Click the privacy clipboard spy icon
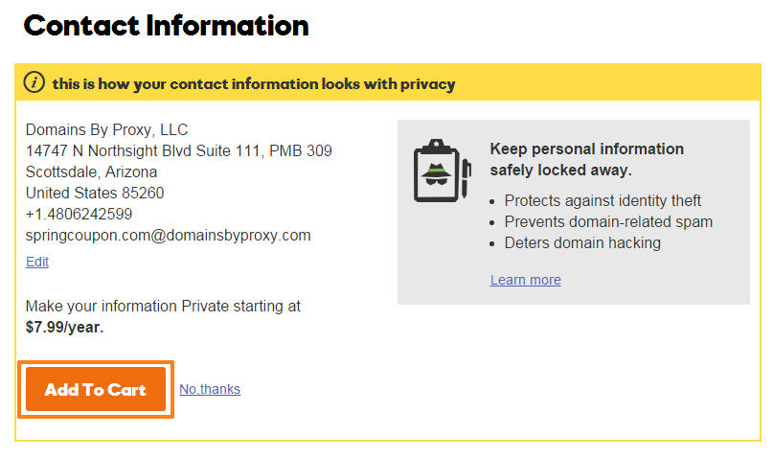This screenshot has height=458, width=773. coord(443,171)
